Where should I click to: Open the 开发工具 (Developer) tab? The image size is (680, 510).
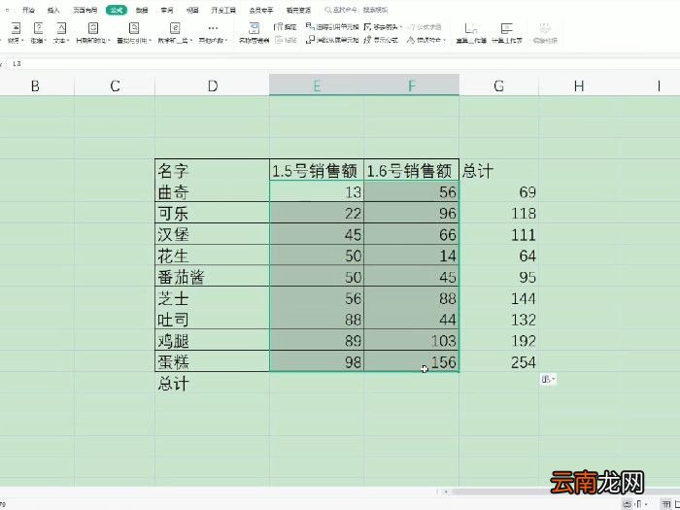(223, 10)
